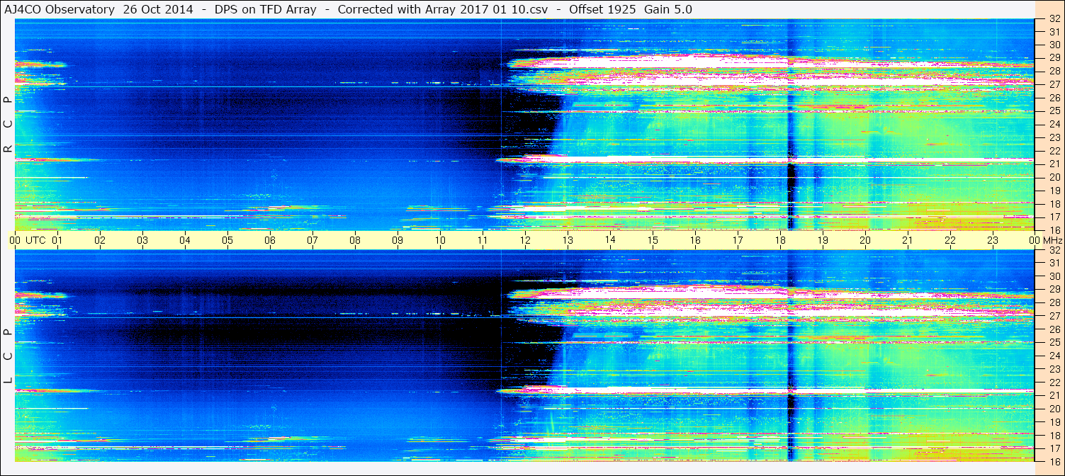Click the 03 hour tick label
Image resolution: width=1065 pixels, height=476 pixels.
tap(142, 240)
